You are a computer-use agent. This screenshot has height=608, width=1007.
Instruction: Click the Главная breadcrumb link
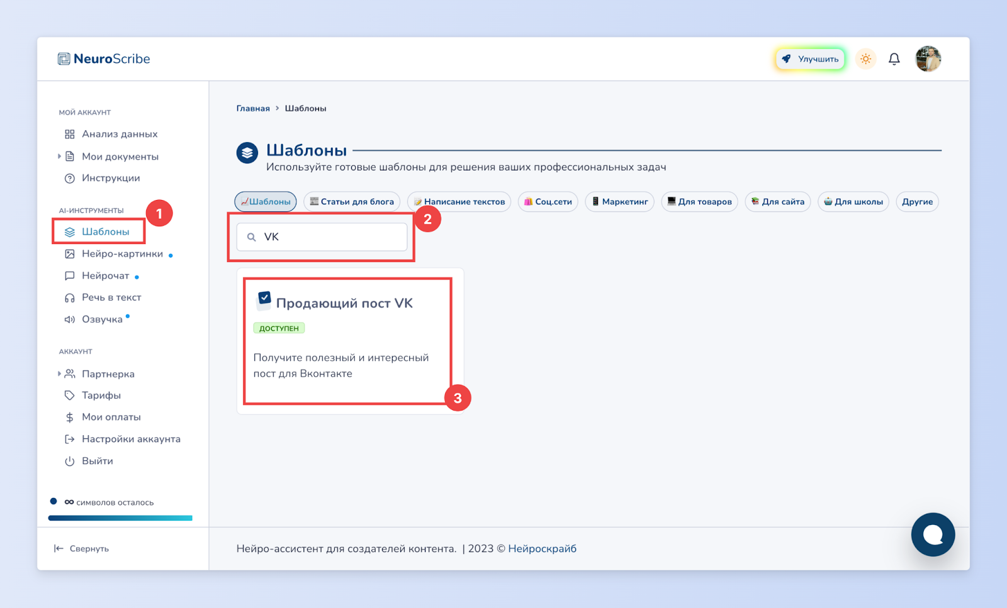pos(253,108)
